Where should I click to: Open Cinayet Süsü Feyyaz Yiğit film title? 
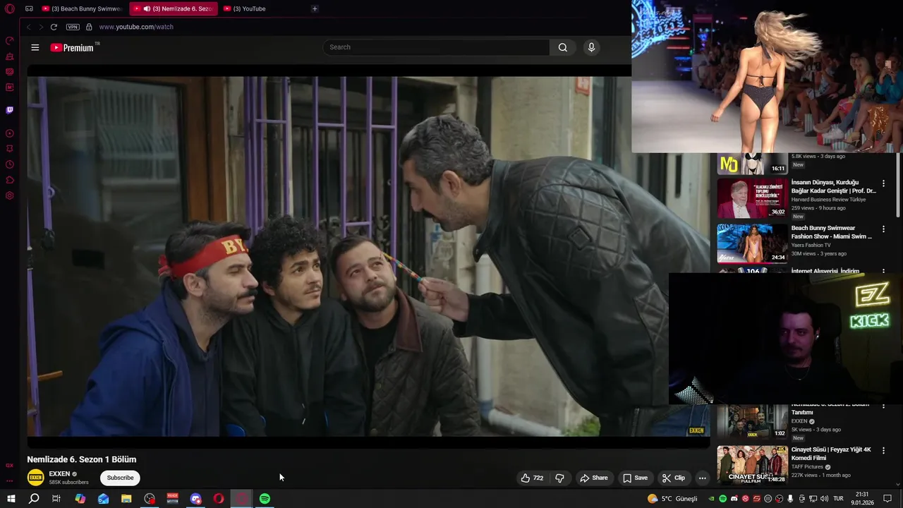[x=831, y=454]
